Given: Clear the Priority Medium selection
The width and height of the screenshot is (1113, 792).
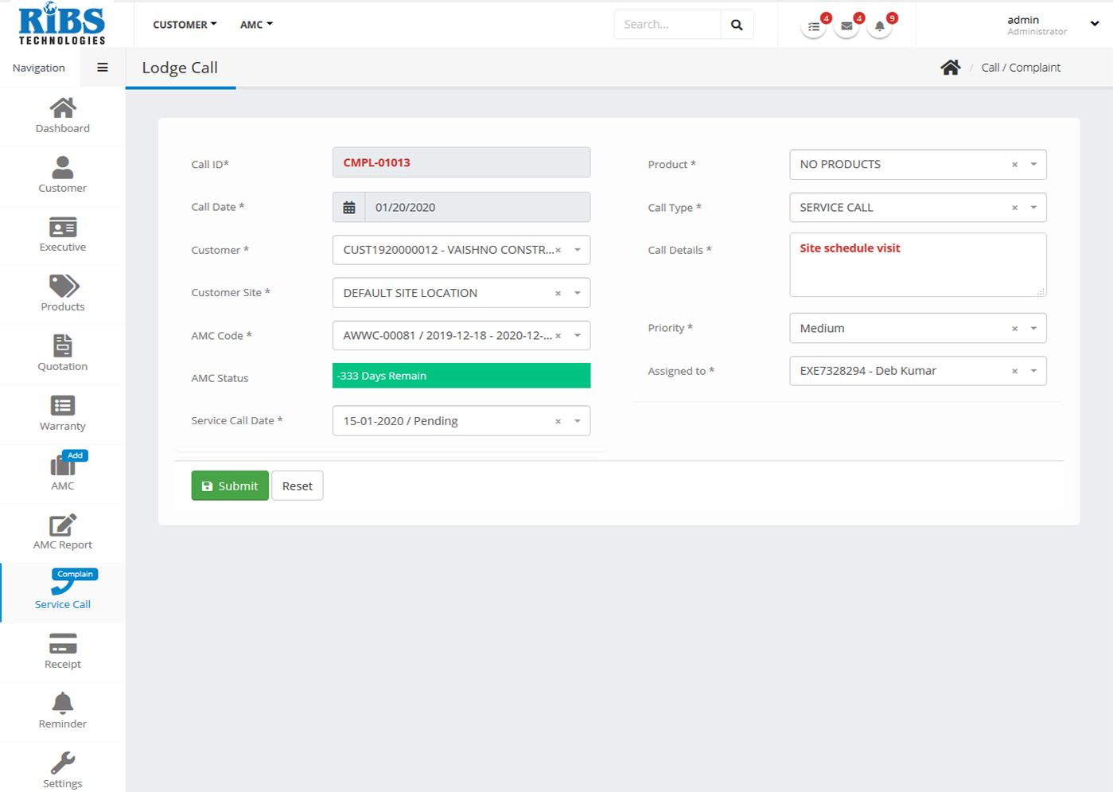Looking at the screenshot, I should (x=1014, y=329).
